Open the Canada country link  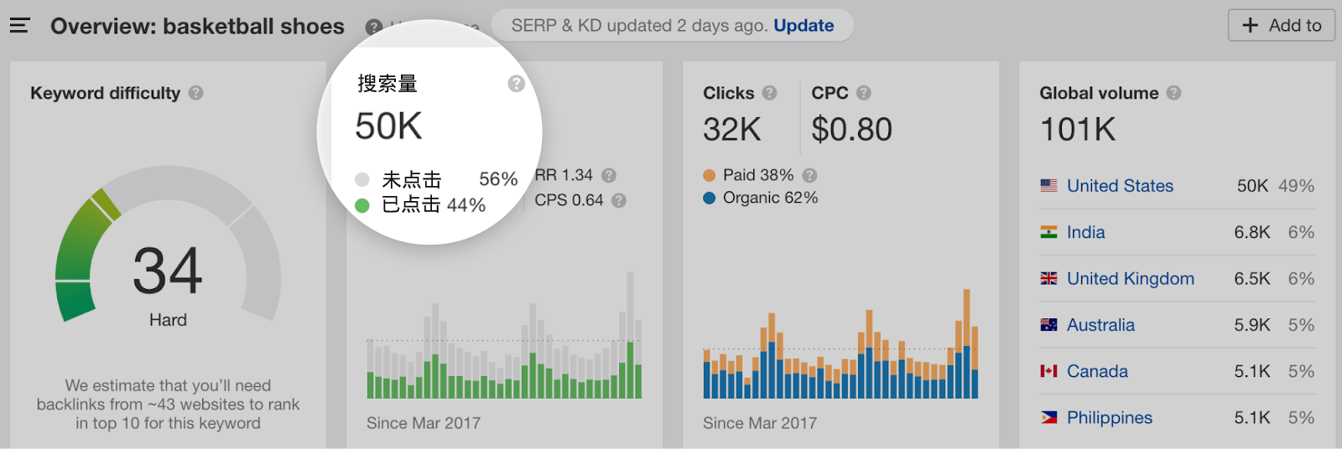[1097, 371]
